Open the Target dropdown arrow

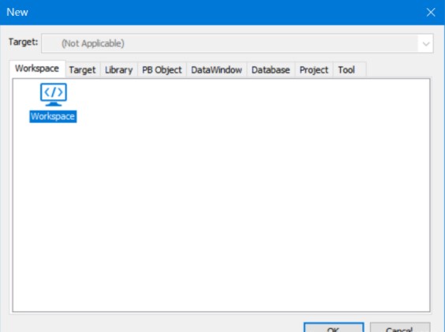pos(426,43)
